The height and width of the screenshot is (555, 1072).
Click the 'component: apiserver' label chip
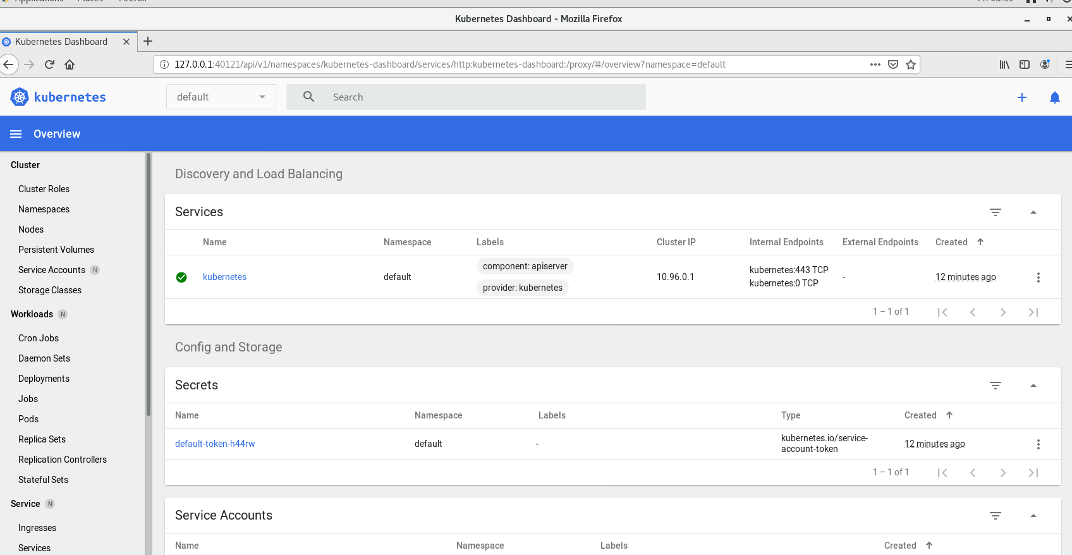click(525, 266)
